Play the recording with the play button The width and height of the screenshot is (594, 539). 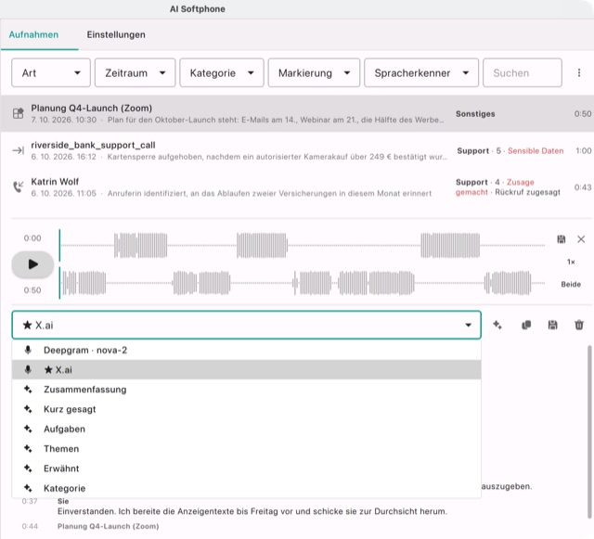click(32, 264)
